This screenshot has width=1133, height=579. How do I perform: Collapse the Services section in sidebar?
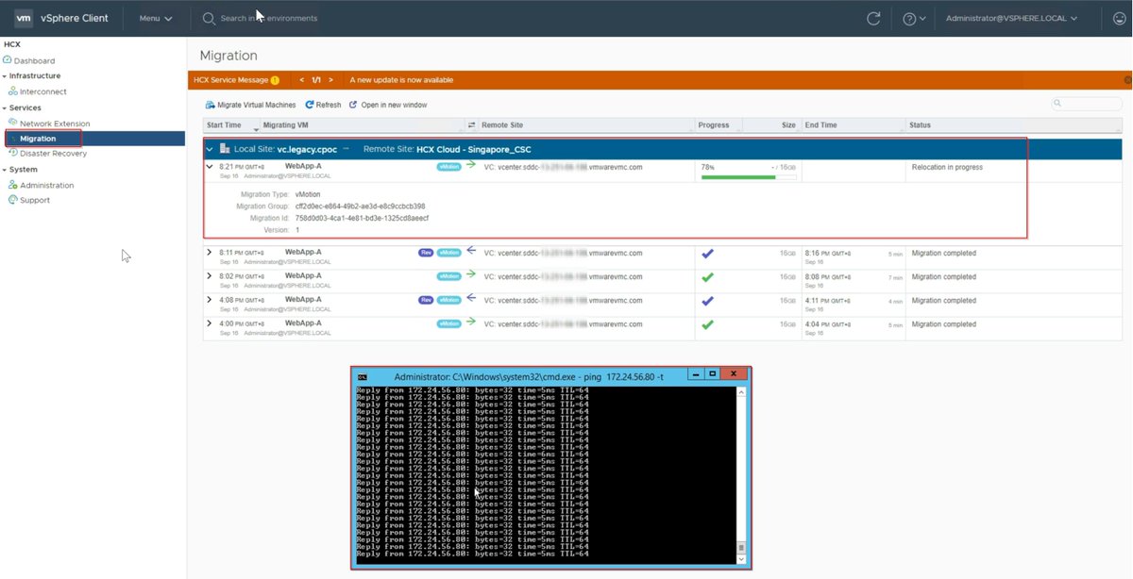pos(5,108)
